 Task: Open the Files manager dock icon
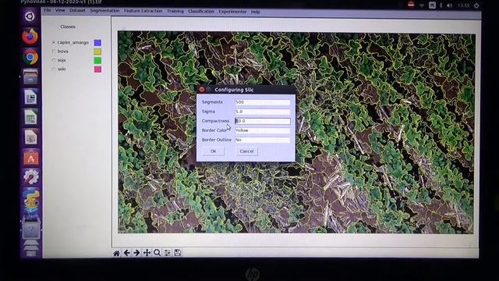30,76
